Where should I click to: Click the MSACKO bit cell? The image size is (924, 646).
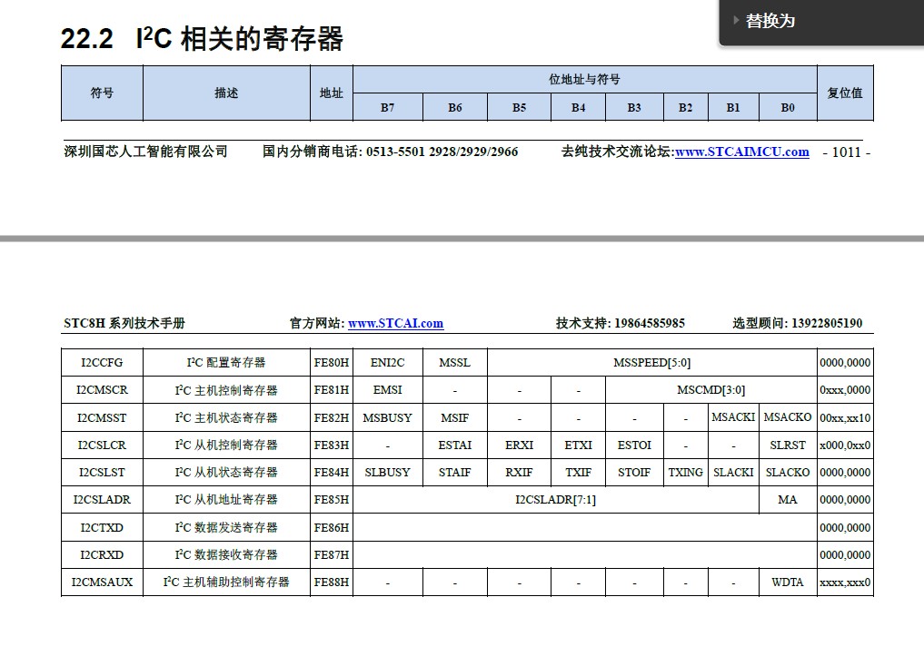pos(788,417)
